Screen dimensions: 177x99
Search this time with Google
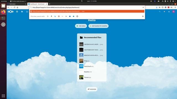(48, 16)
